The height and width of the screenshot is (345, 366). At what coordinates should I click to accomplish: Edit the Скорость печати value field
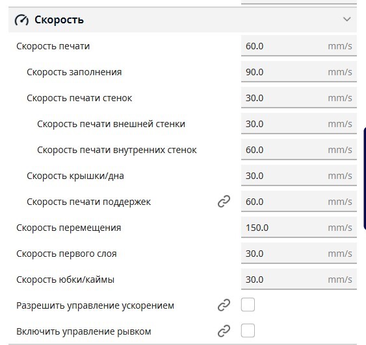299,46
